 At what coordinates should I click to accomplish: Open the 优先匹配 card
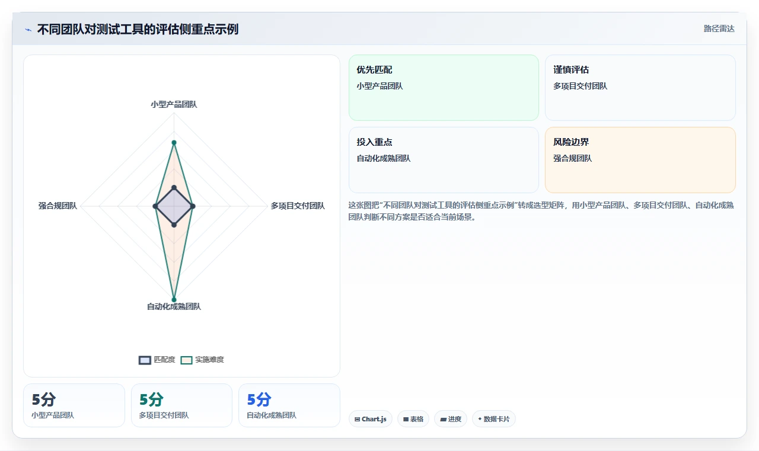click(x=444, y=88)
